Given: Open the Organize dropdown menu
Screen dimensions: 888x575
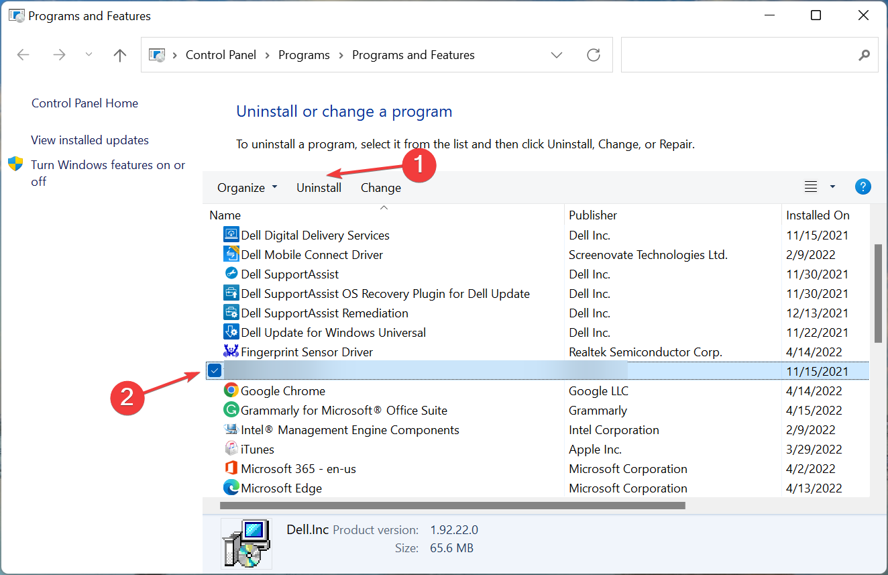Looking at the screenshot, I should [247, 188].
